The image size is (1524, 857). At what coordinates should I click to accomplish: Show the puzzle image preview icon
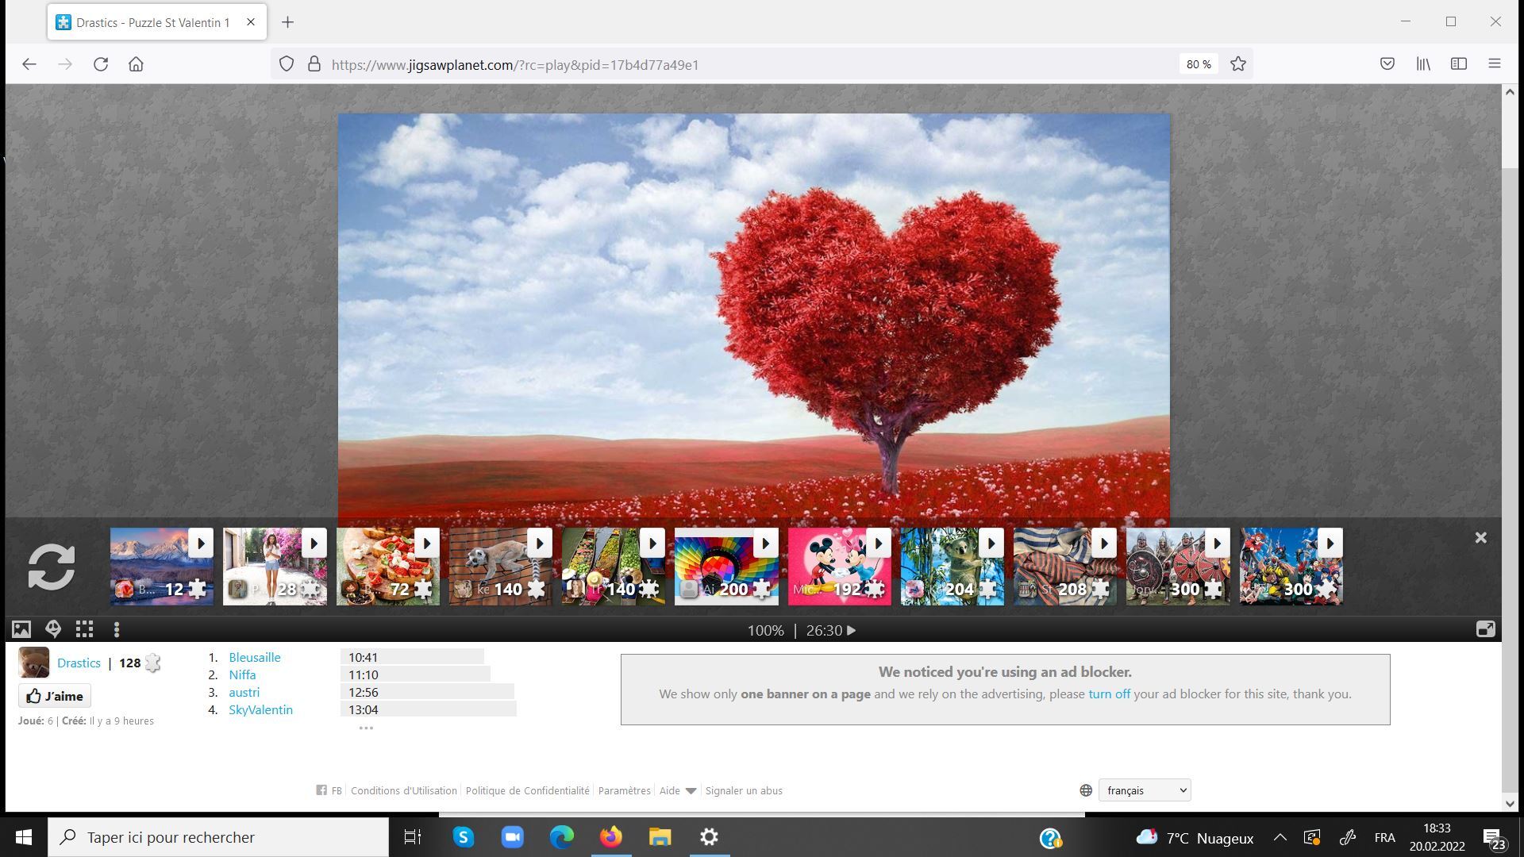[21, 629]
